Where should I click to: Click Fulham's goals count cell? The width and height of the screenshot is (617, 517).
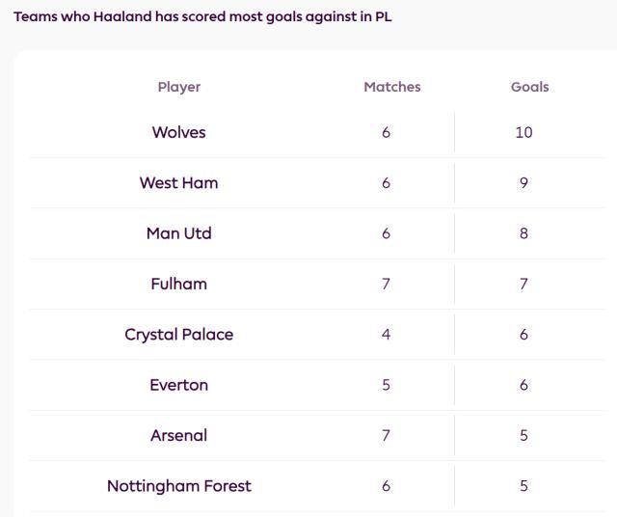523,284
